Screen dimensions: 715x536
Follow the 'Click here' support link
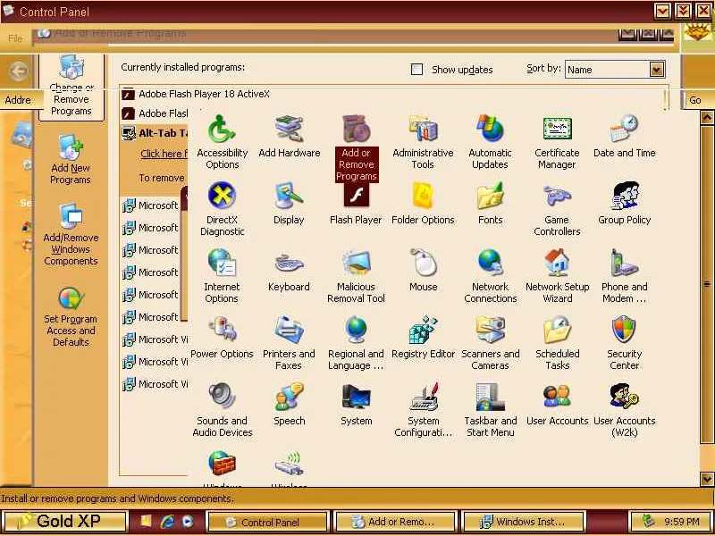pos(164,154)
